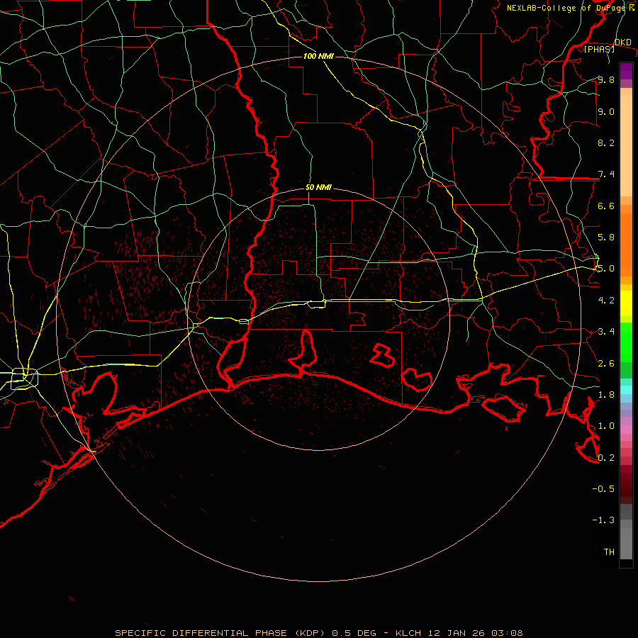Click the [PHAS] label above the color bar
Screen dimensions: 638x638
click(x=599, y=49)
